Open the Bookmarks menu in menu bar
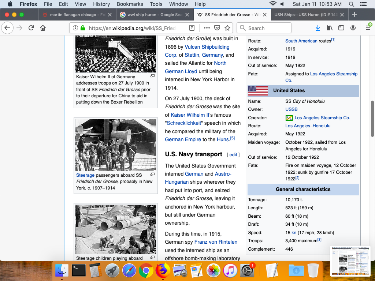The image size is (375, 281). point(130,4)
